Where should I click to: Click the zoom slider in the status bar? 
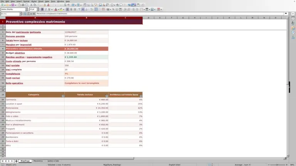tap(277, 165)
